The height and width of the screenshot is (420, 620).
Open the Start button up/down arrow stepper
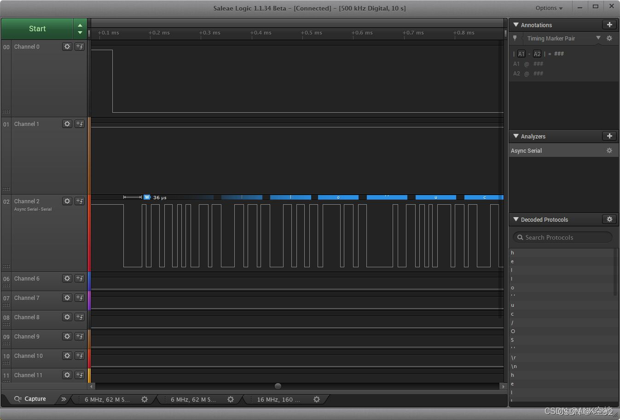click(80, 29)
